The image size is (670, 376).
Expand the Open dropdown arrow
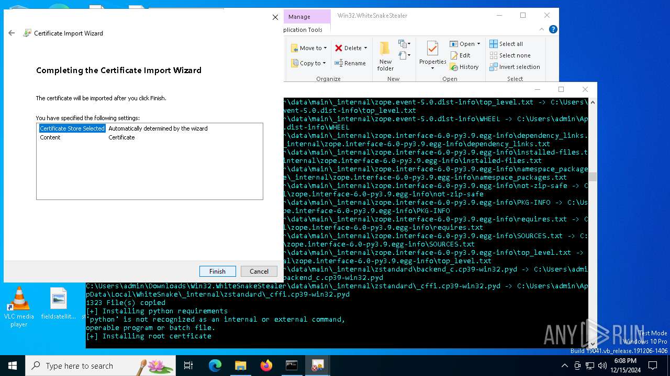[478, 44]
